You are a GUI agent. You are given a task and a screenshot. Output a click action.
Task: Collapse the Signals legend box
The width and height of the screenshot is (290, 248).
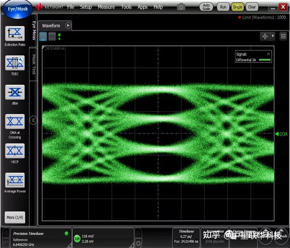(x=268, y=54)
